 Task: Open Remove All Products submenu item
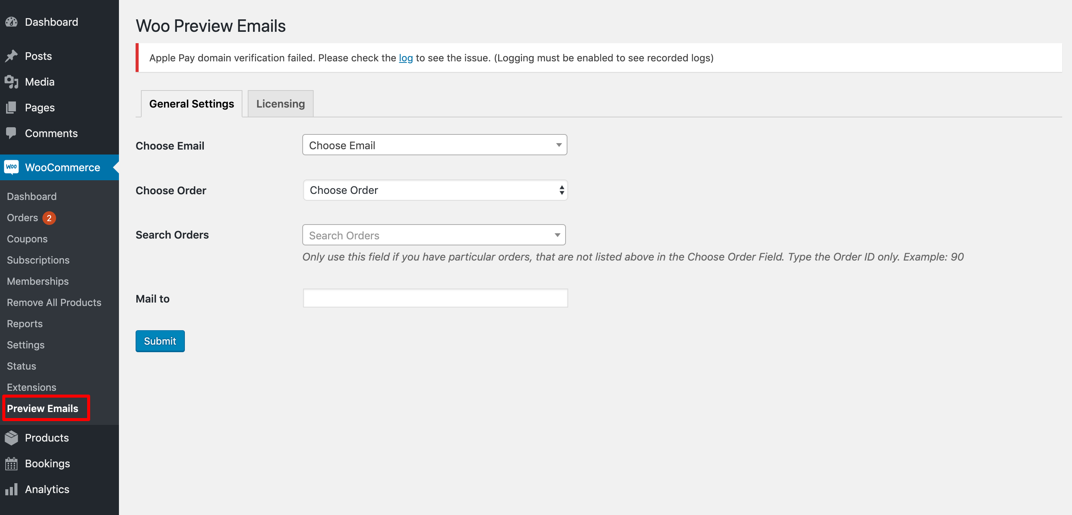(x=54, y=303)
